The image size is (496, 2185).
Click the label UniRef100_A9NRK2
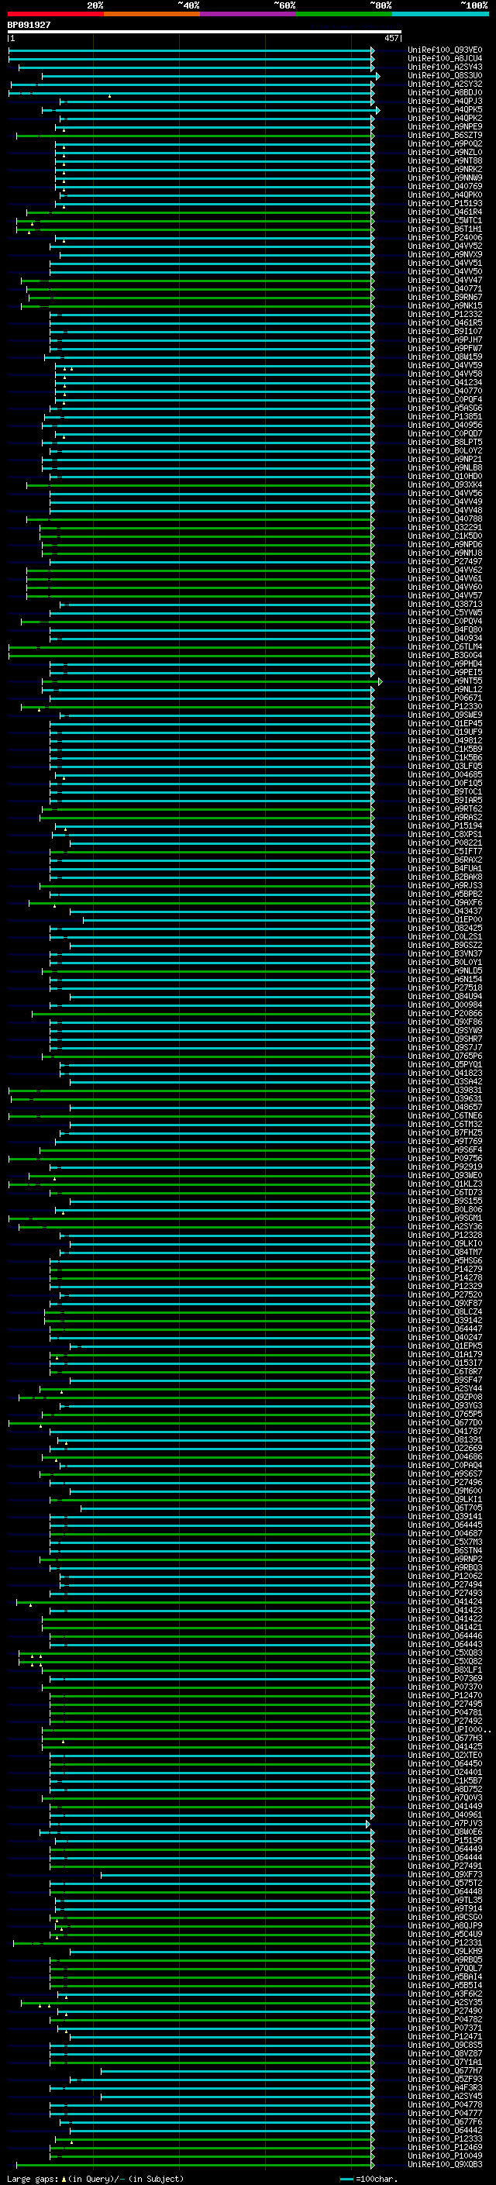[445, 170]
